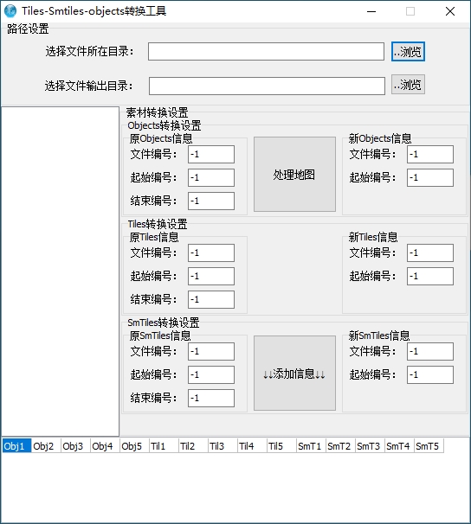471x524 pixels.
Task: Click the 新Tiles信息 label
Action: (373, 237)
